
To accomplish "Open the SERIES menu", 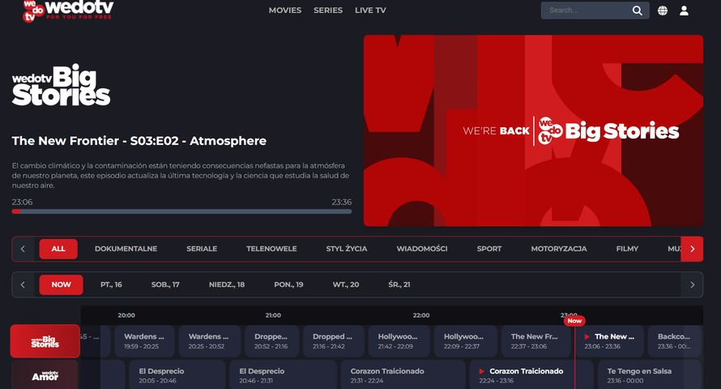I will [x=328, y=10].
